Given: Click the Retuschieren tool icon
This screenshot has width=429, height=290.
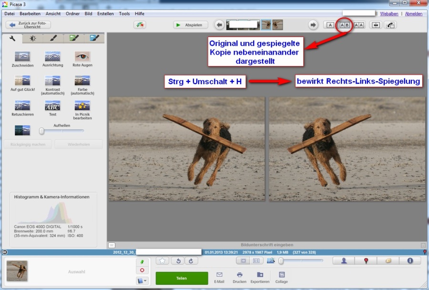Looking at the screenshot, I should [x=22, y=106].
